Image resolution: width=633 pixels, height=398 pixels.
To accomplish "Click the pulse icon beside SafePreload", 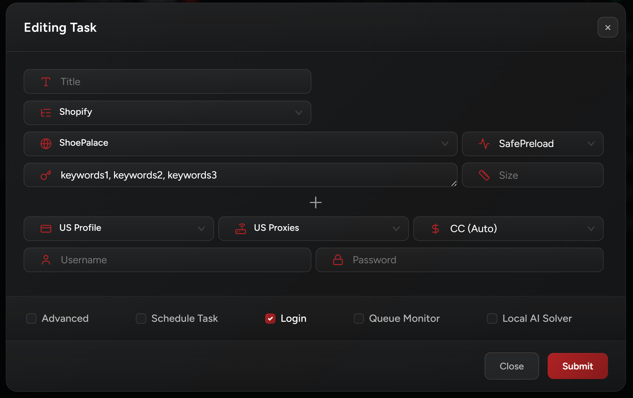I will coord(484,144).
